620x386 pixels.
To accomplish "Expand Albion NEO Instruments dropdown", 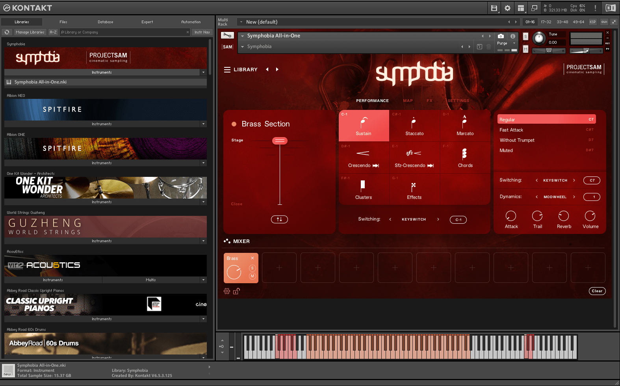I will pyautogui.click(x=204, y=124).
